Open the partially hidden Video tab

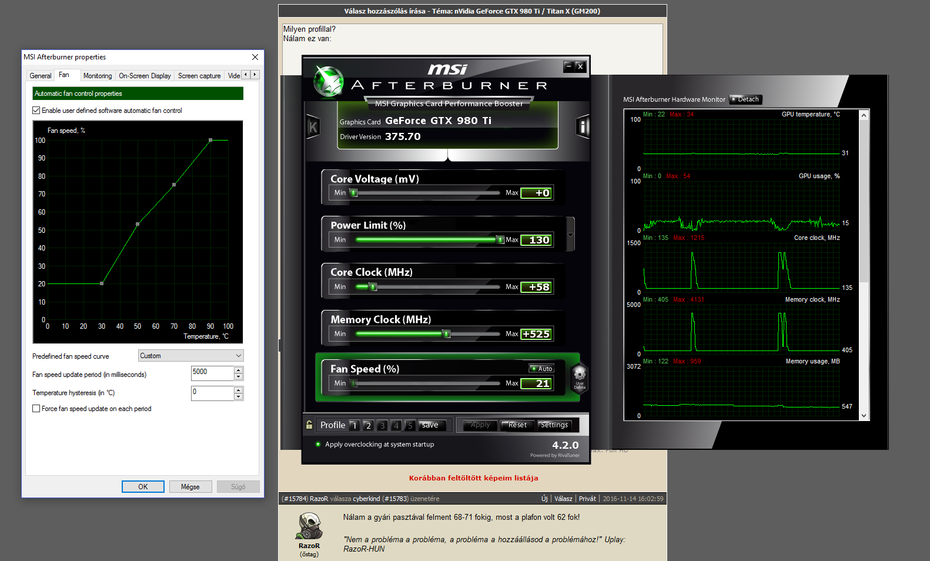[233, 76]
